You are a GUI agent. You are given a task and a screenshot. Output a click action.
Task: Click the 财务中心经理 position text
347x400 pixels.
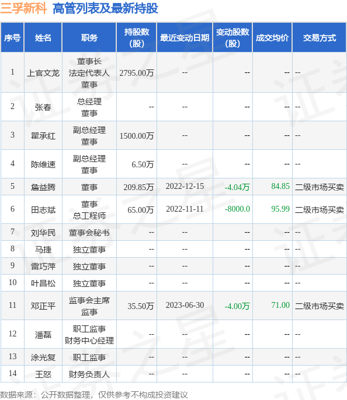click(89, 341)
